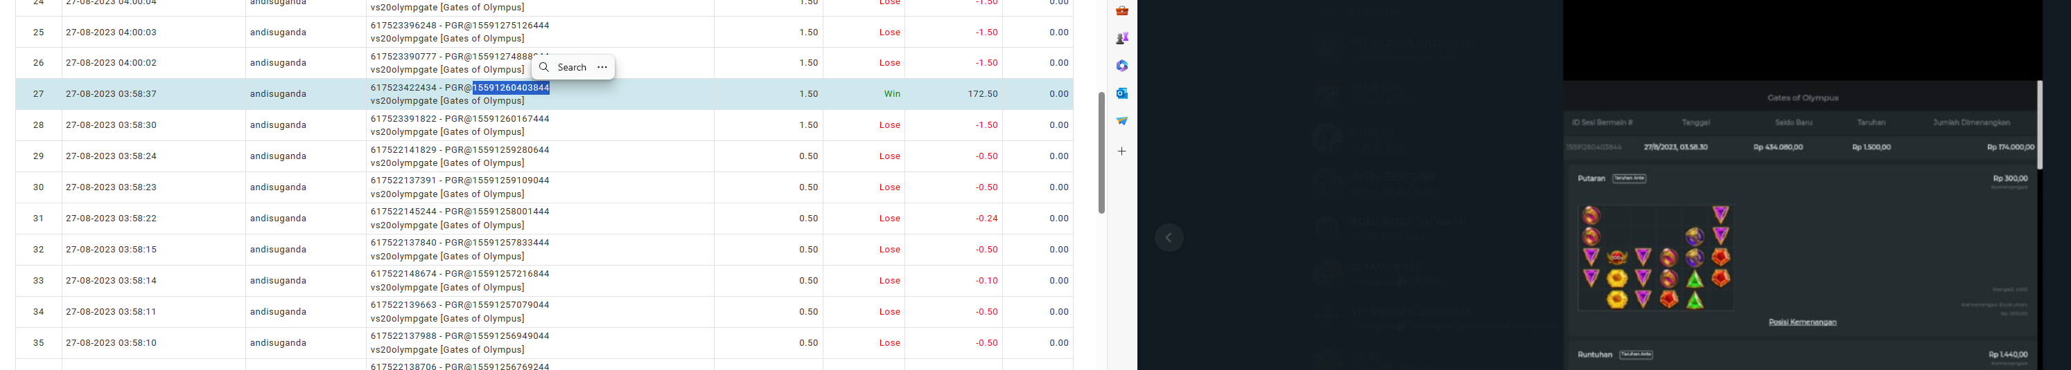Viewport: 2071px width, 370px height.
Task: Click transaction 617523396248 in row 25
Action: (460, 26)
